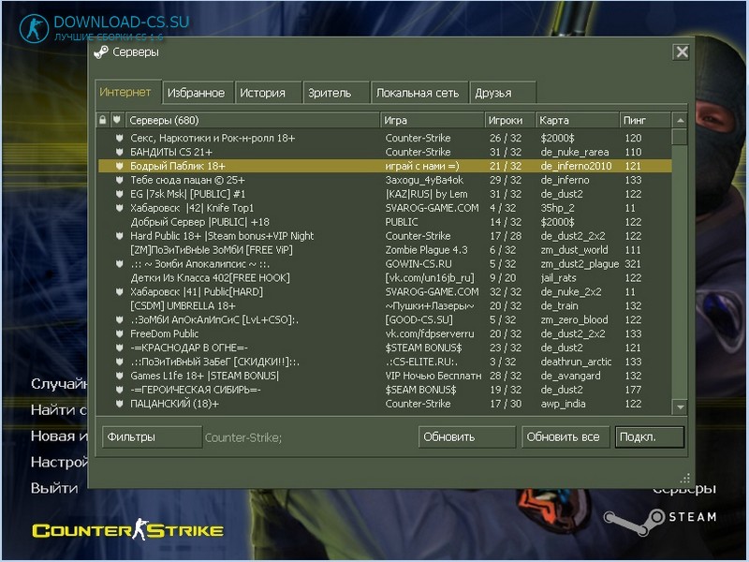Screen dimensions: 749x562
Task: Connect using the Подкл. button
Action: click(x=650, y=436)
